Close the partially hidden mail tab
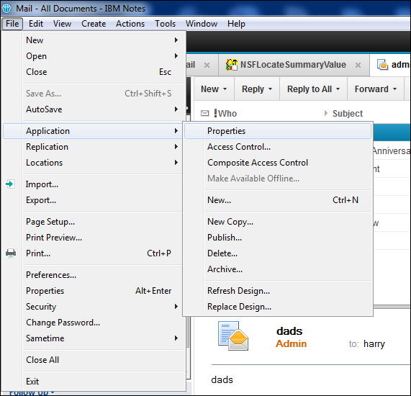This screenshot has width=411, height=396. point(207,65)
